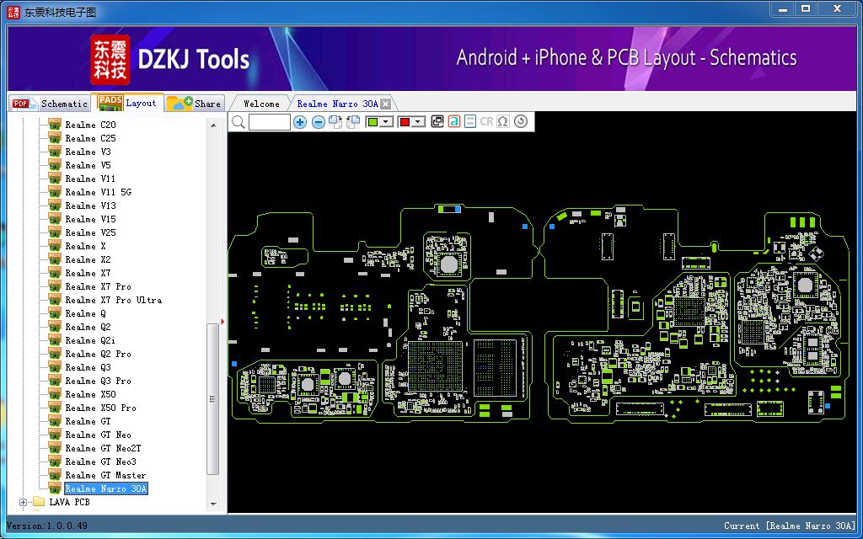The height and width of the screenshot is (539, 863).
Task: Click 'Current [Realme Narzo 30A]' status text
Action: (x=790, y=526)
